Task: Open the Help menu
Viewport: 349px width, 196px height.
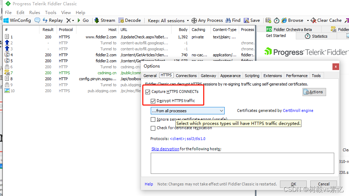Action: (80, 12)
